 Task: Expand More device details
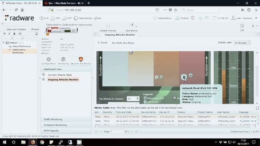[x=45, y=53]
